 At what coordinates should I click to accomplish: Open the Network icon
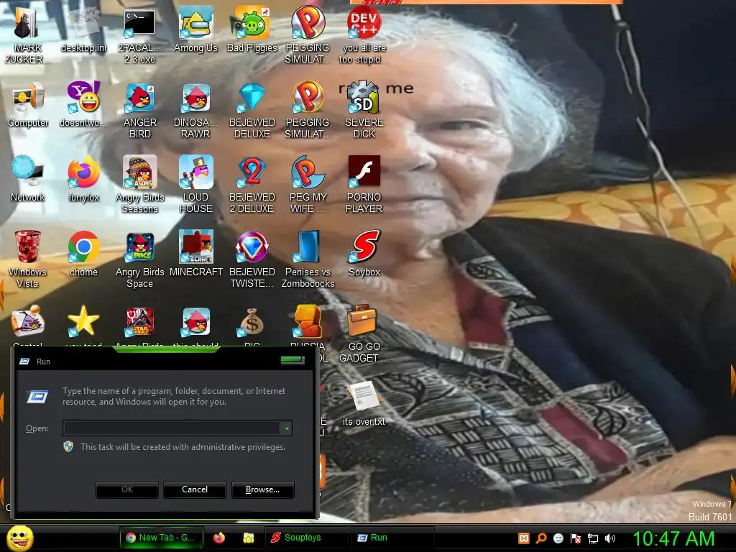[x=27, y=179]
